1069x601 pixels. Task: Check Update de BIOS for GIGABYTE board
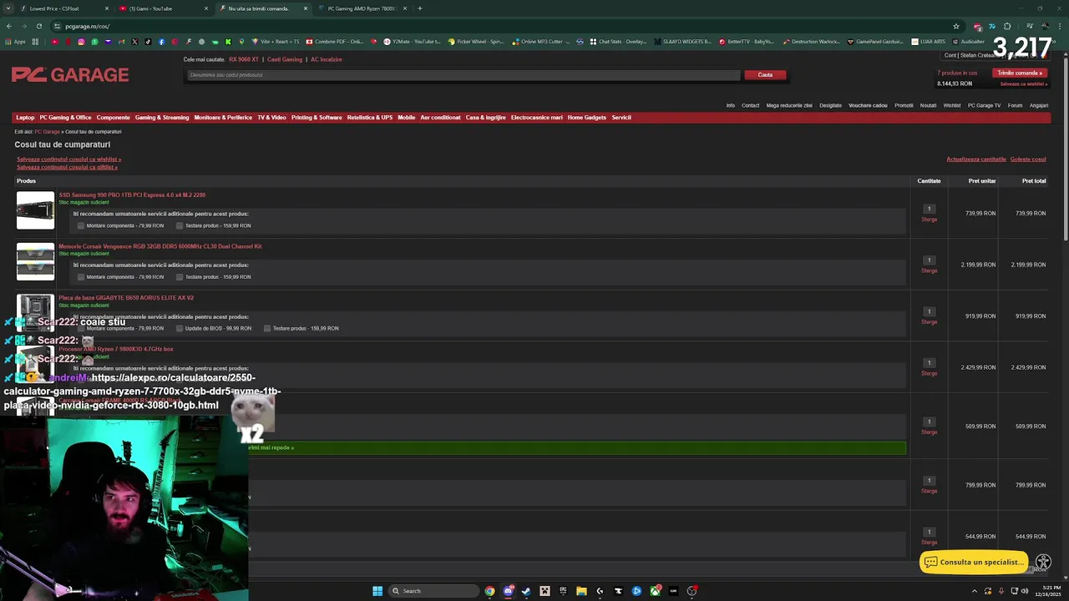pyautogui.click(x=180, y=328)
